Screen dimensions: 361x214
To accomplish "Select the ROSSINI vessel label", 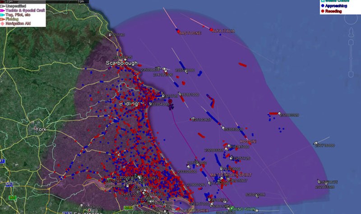I will (248, 141).
